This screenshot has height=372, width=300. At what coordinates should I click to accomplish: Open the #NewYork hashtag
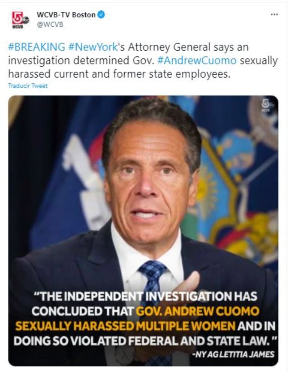coord(93,47)
